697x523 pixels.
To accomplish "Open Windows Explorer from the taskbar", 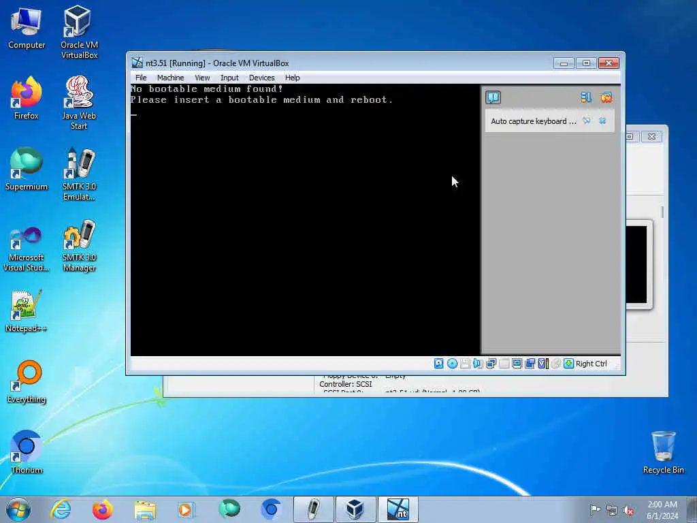I will click(x=145, y=509).
